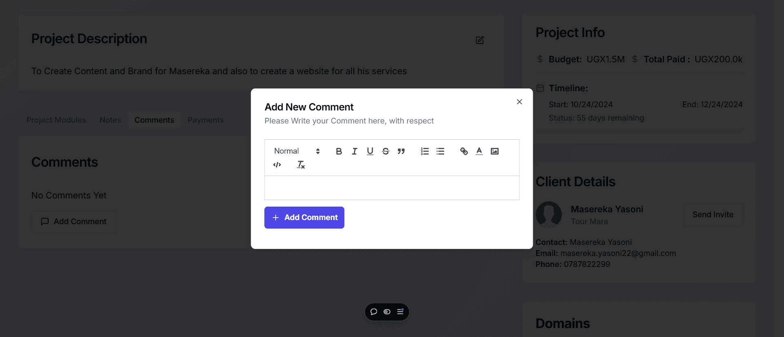This screenshot has height=337, width=784.
Task: Start a bulleted list
Action: (440, 151)
